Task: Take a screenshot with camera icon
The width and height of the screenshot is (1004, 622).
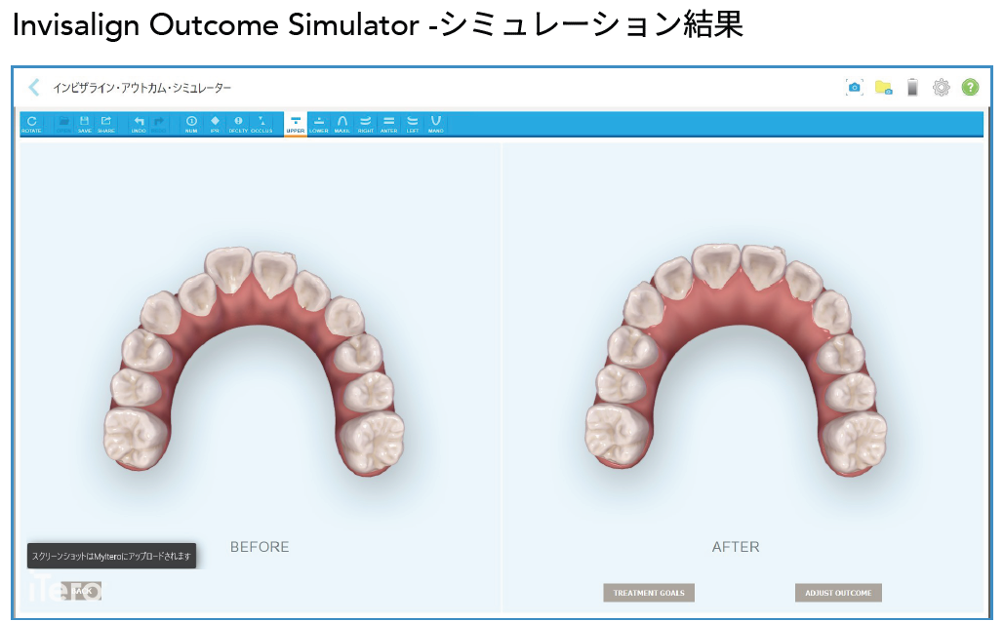Action: tap(854, 87)
